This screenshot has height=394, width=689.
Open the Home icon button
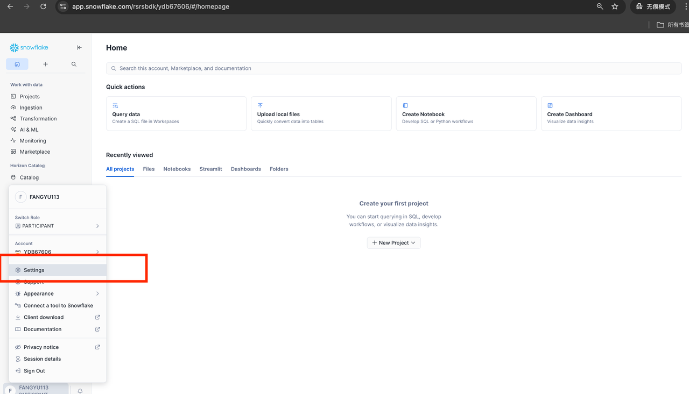(17, 64)
